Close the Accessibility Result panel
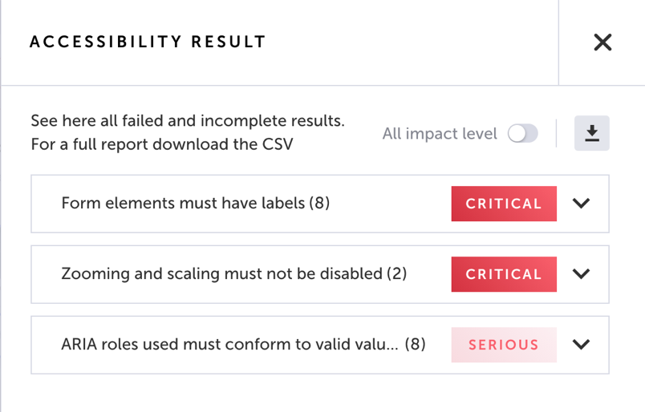 point(602,42)
